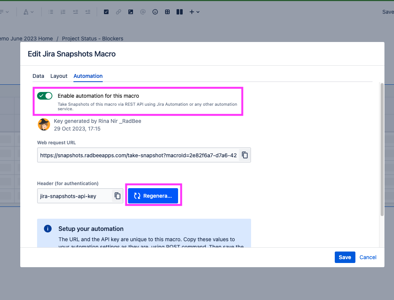Copy the Web request URL
The width and height of the screenshot is (394, 300).
tap(245, 155)
